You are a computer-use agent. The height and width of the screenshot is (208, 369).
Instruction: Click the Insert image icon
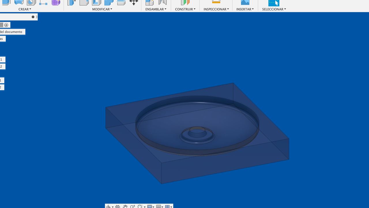tap(245, 2)
